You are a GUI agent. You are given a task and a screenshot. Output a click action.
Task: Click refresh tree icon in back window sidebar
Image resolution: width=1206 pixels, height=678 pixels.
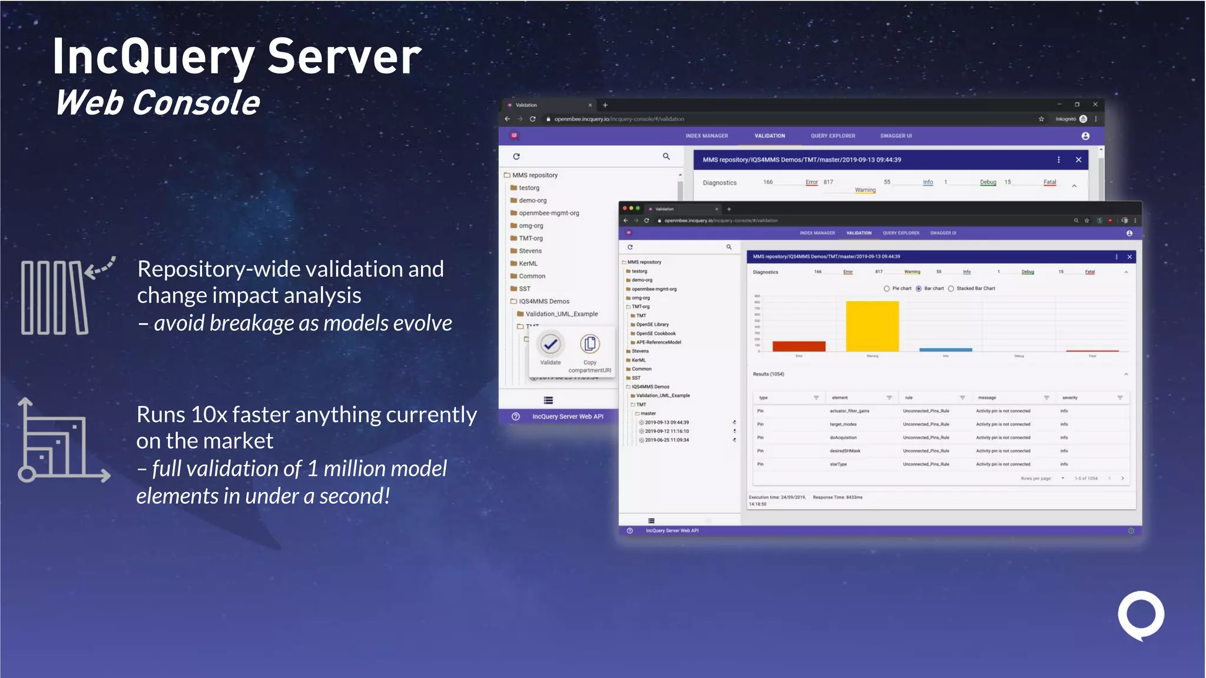516,157
